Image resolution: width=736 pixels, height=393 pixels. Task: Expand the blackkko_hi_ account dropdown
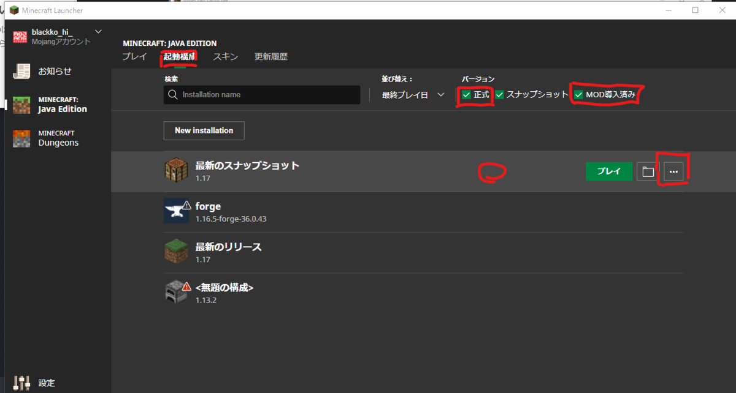click(x=98, y=32)
